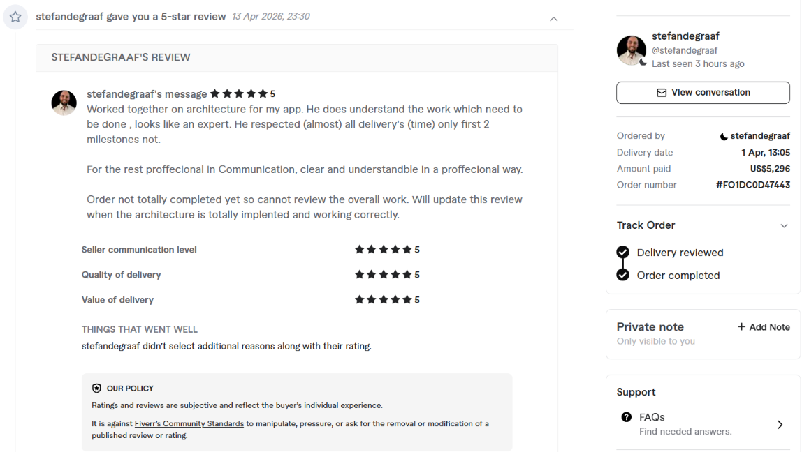Open the FAQs arrow chevron in Support

(780, 424)
